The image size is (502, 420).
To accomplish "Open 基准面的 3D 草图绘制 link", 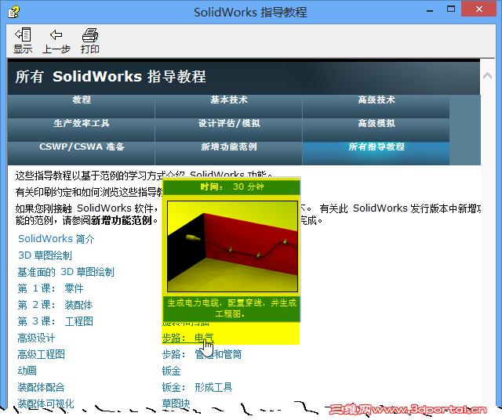I will 66,272.
